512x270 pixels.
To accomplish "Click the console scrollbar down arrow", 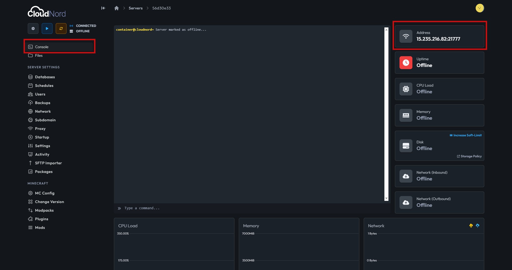I will pyautogui.click(x=386, y=198).
